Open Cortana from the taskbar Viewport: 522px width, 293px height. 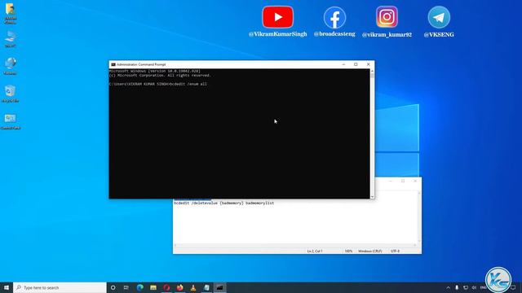pos(113,287)
